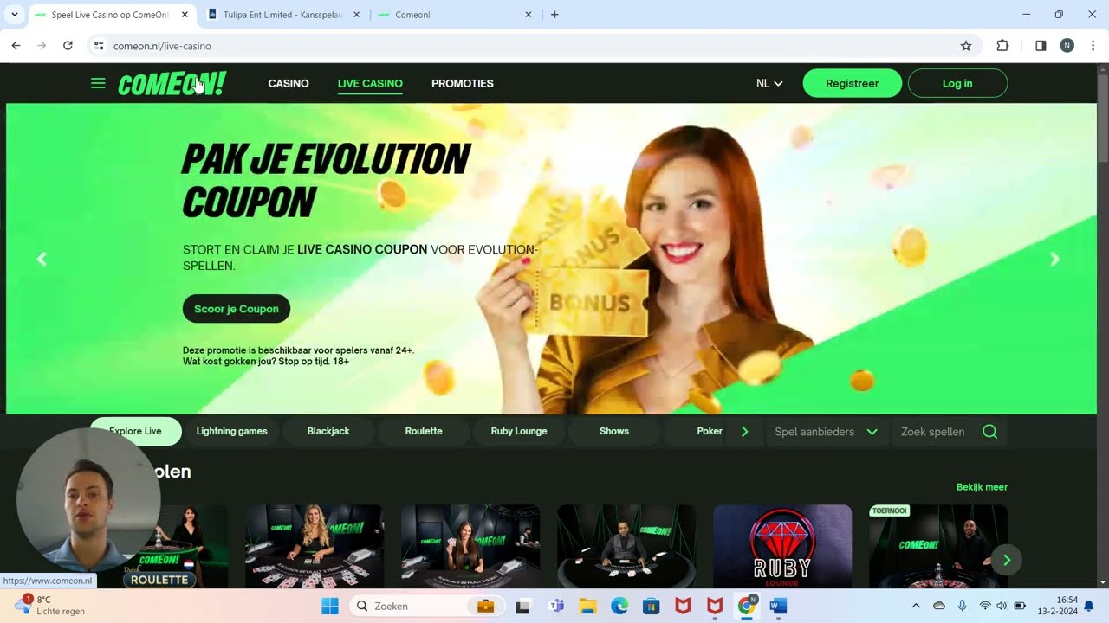Show more game categories with green chevron
The height and width of the screenshot is (623, 1109).
click(744, 431)
